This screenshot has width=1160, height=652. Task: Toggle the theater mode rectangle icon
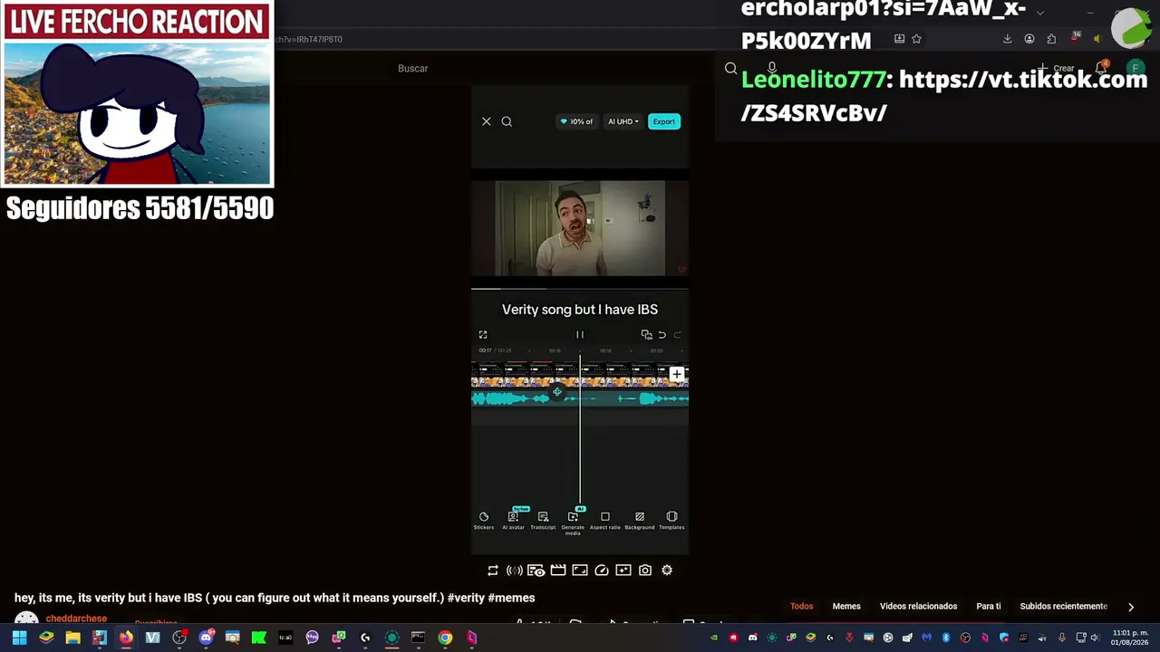[580, 570]
